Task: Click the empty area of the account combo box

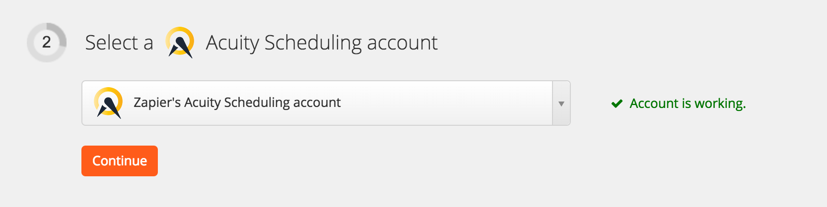Action: 446,103
